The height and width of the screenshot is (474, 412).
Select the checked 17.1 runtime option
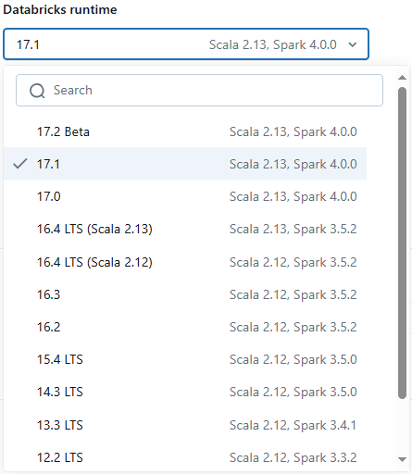point(185,164)
